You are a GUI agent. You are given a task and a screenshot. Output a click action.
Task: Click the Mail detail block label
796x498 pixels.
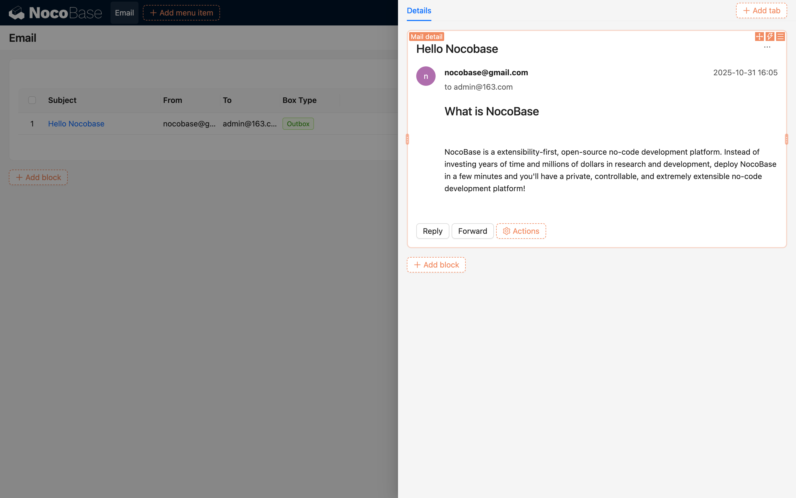[426, 37]
